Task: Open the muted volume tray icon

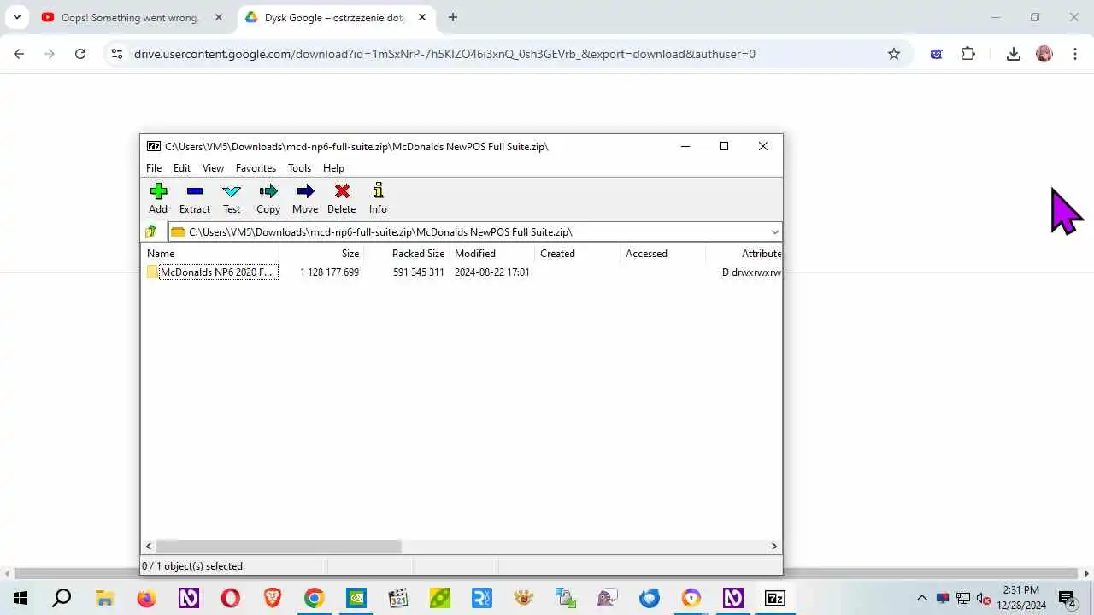Action: coord(984,598)
